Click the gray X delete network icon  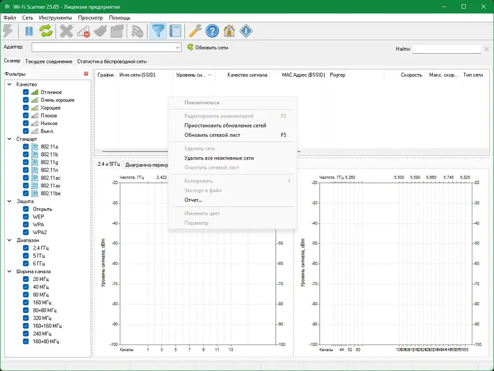pos(66,31)
